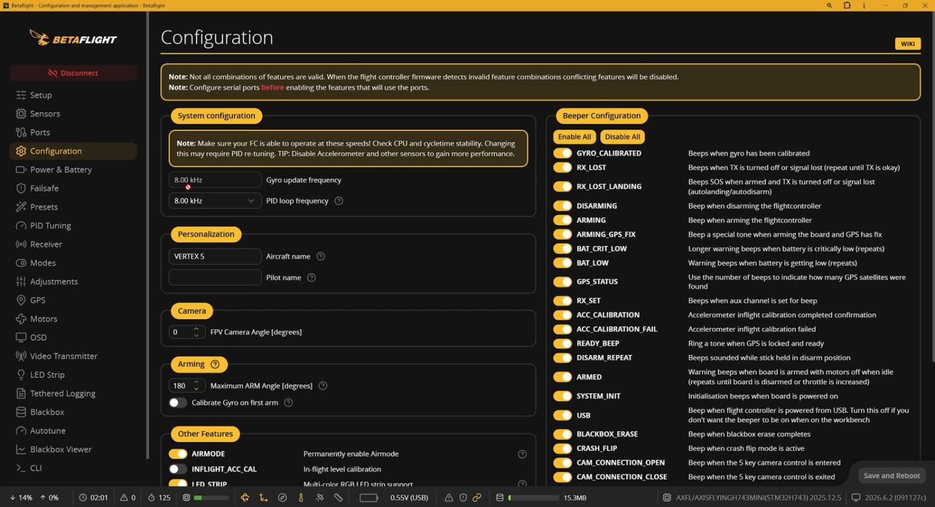Click the help icon beside Aircraft name

point(320,256)
